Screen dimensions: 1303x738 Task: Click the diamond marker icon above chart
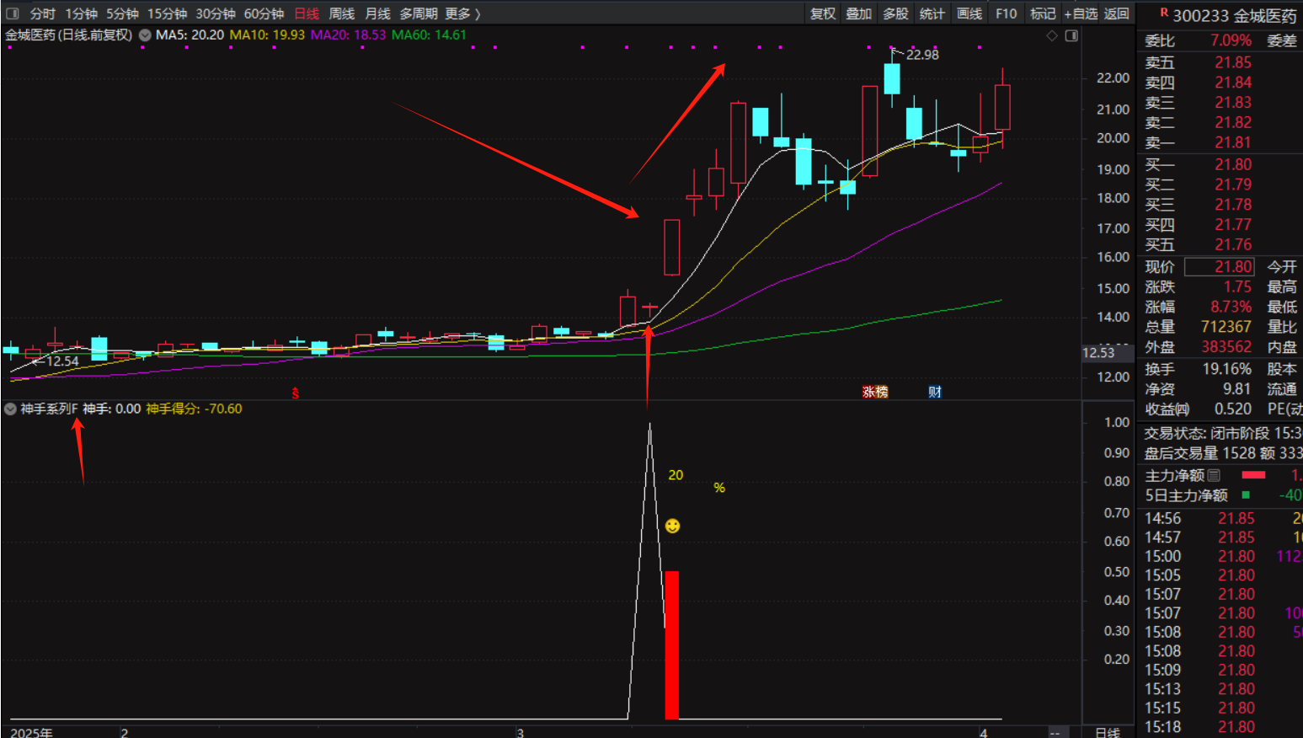[x=1051, y=35]
